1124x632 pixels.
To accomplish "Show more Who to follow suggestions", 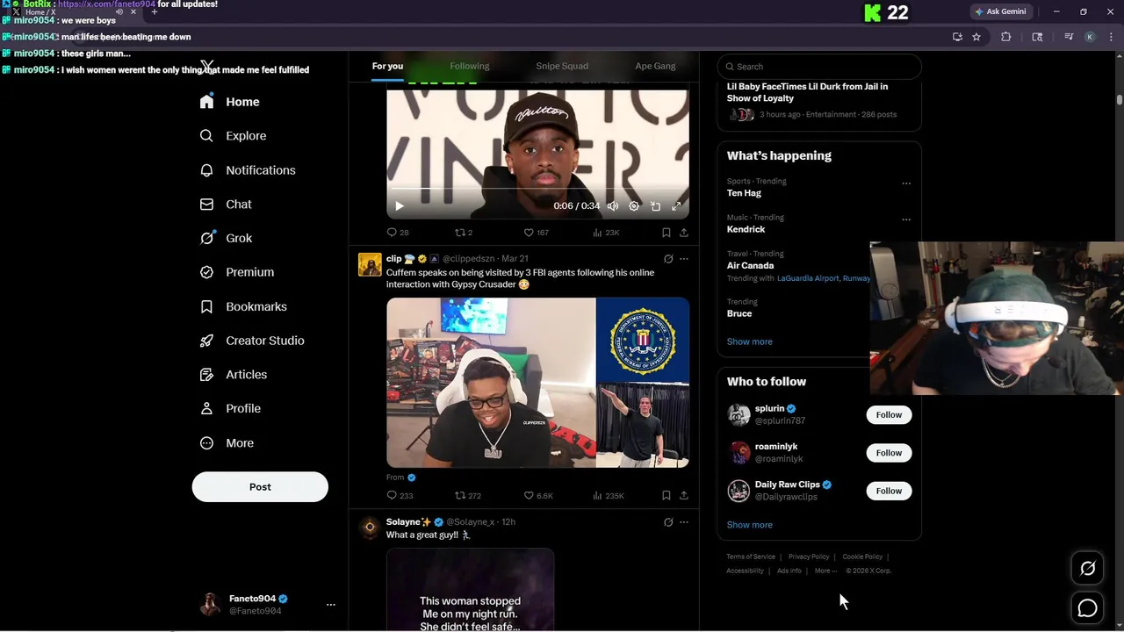I will pyautogui.click(x=749, y=525).
